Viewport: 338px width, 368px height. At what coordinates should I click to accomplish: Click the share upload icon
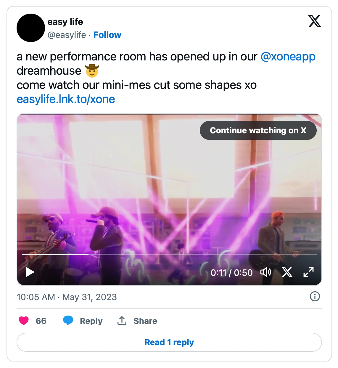tap(122, 321)
